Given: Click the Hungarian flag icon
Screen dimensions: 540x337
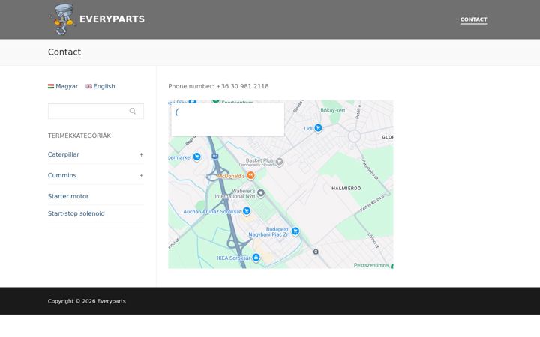Looking at the screenshot, I should pyautogui.click(x=51, y=86).
